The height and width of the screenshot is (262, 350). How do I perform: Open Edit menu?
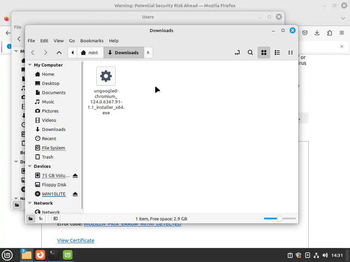44,41
